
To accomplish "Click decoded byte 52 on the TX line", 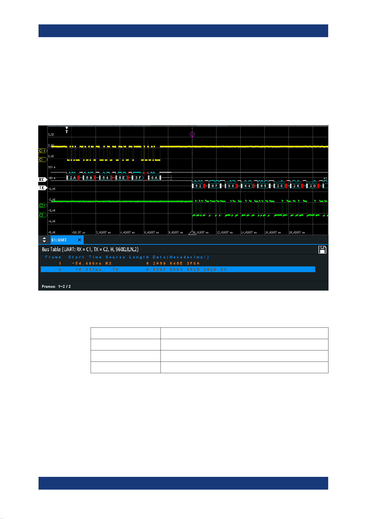I will pos(198,186).
